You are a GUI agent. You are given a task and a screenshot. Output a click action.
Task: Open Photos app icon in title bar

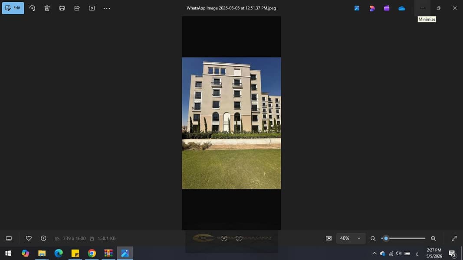(357, 8)
